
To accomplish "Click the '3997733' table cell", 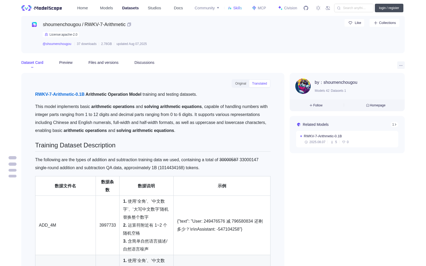I will 108,225.
